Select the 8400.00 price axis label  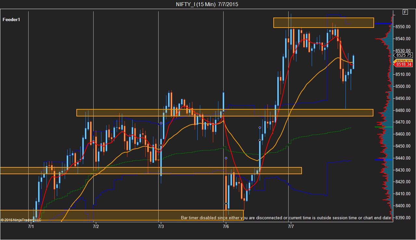[x=402, y=206]
